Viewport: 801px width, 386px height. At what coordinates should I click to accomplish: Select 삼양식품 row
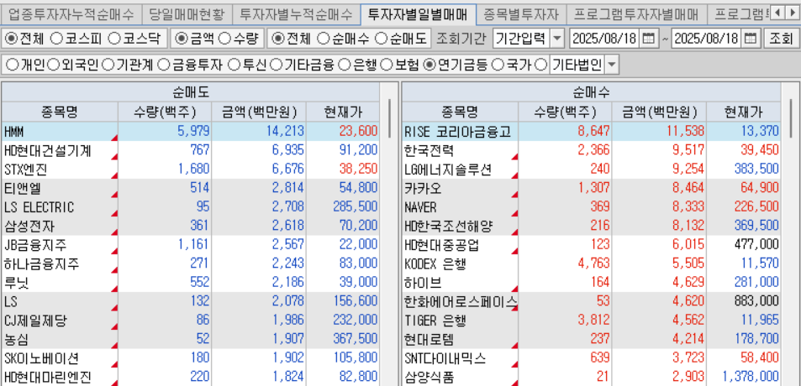592,378
